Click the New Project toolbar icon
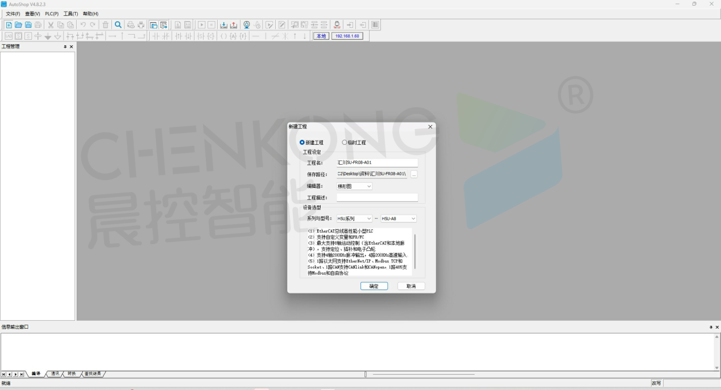The image size is (721, 390). click(9, 25)
